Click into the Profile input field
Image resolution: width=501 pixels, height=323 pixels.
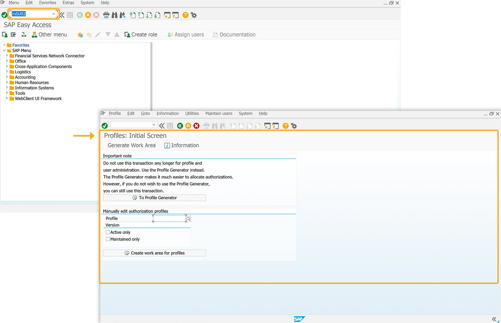[x=169, y=219]
